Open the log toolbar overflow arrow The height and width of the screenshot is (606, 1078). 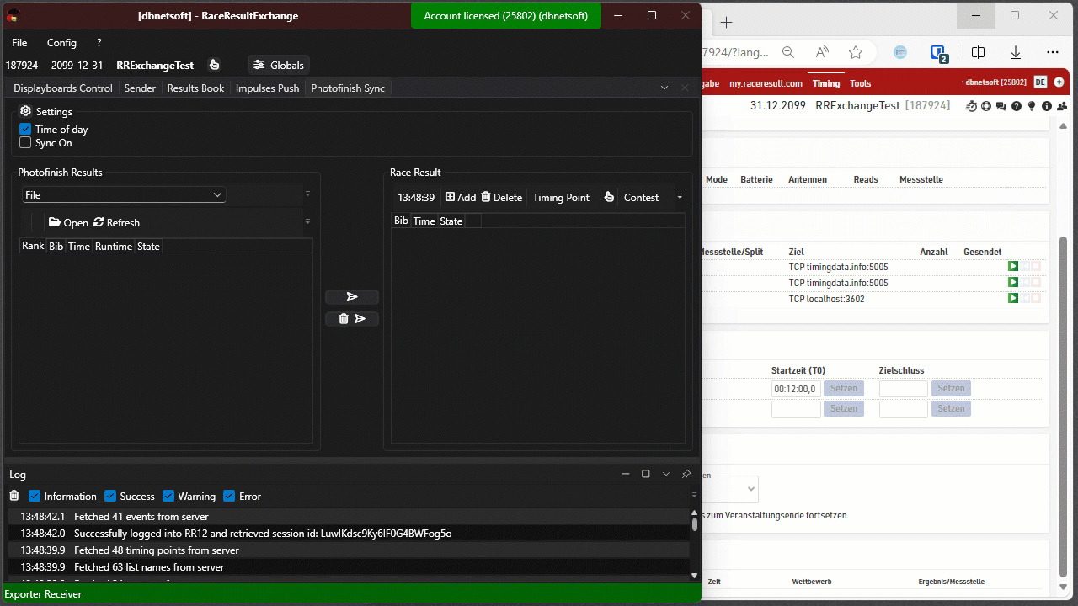695,496
